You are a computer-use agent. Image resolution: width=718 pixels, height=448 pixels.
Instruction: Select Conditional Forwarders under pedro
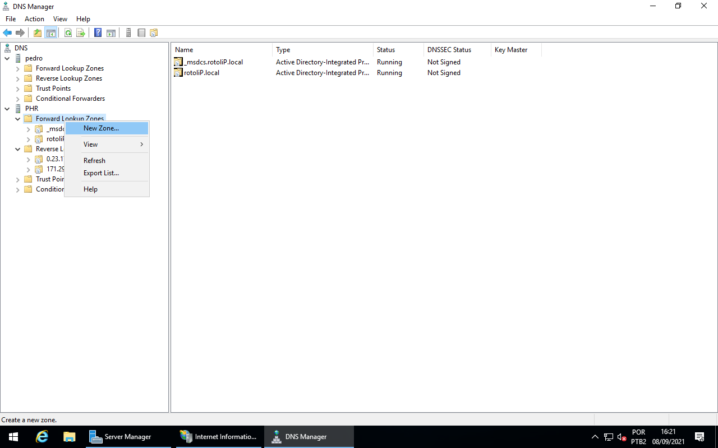coord(70,99)
